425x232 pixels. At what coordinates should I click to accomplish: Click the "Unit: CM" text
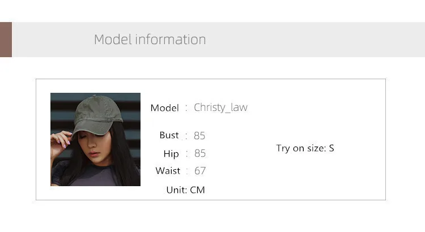click(185, 190)
